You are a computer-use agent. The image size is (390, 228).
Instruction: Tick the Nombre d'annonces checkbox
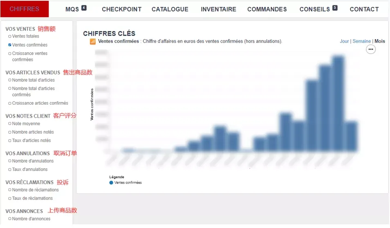[10, 219]
